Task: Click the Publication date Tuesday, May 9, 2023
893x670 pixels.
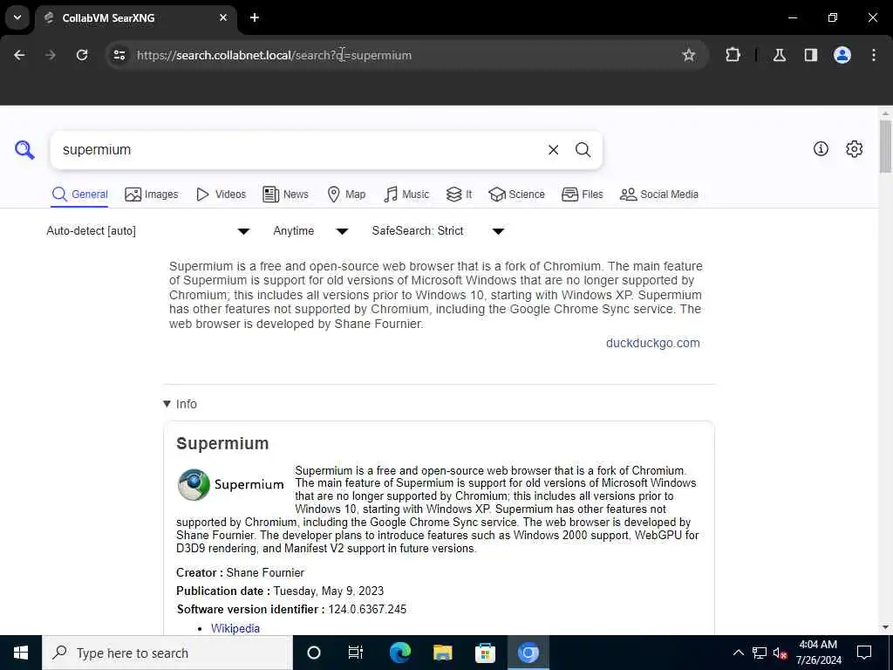Action: [x=280, y=591]
